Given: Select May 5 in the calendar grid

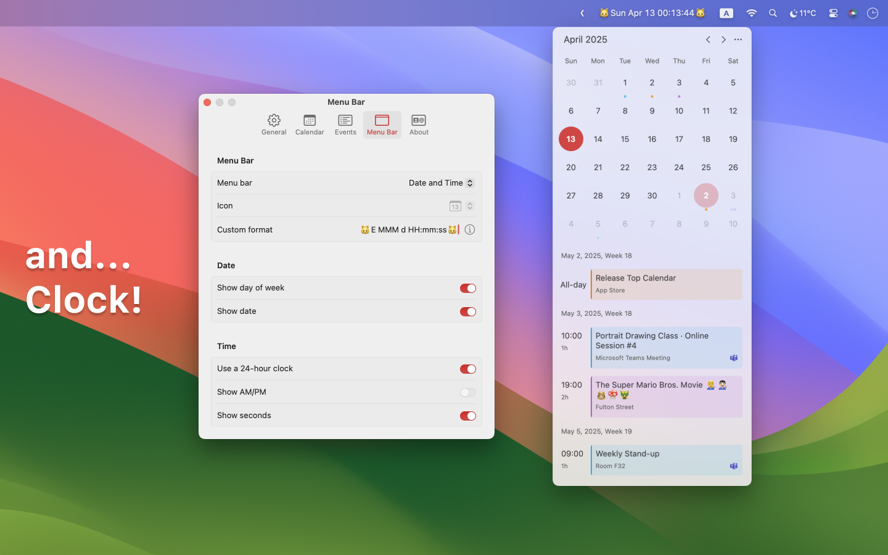Looking at the screenshot, I should [598, 224].
